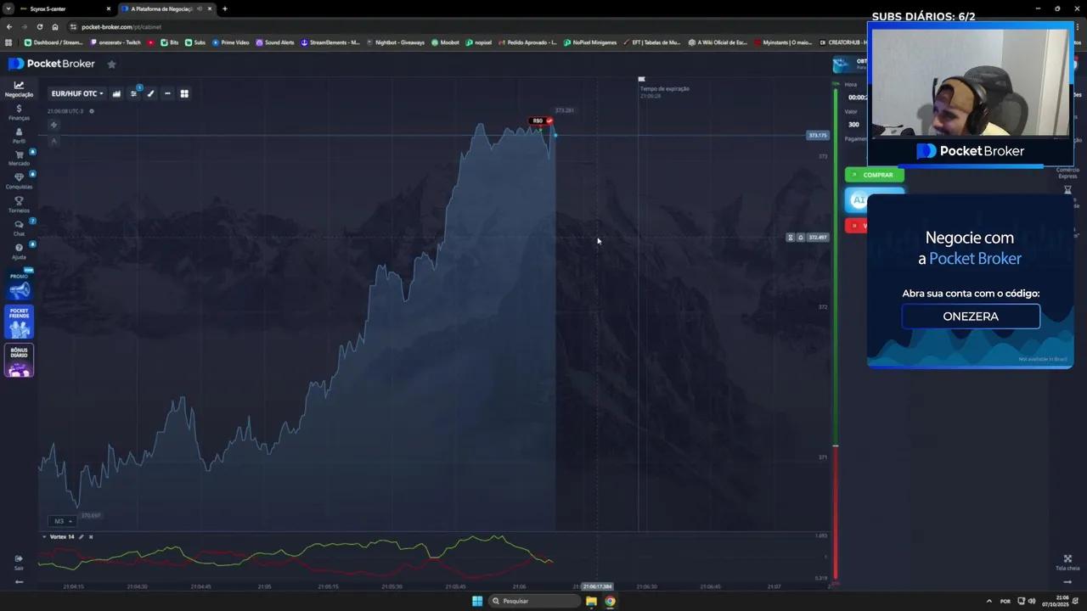1087x611 pixels.
Task: Open the onezeratv - Twitch bookmark
Action: [x=115, y=42]
